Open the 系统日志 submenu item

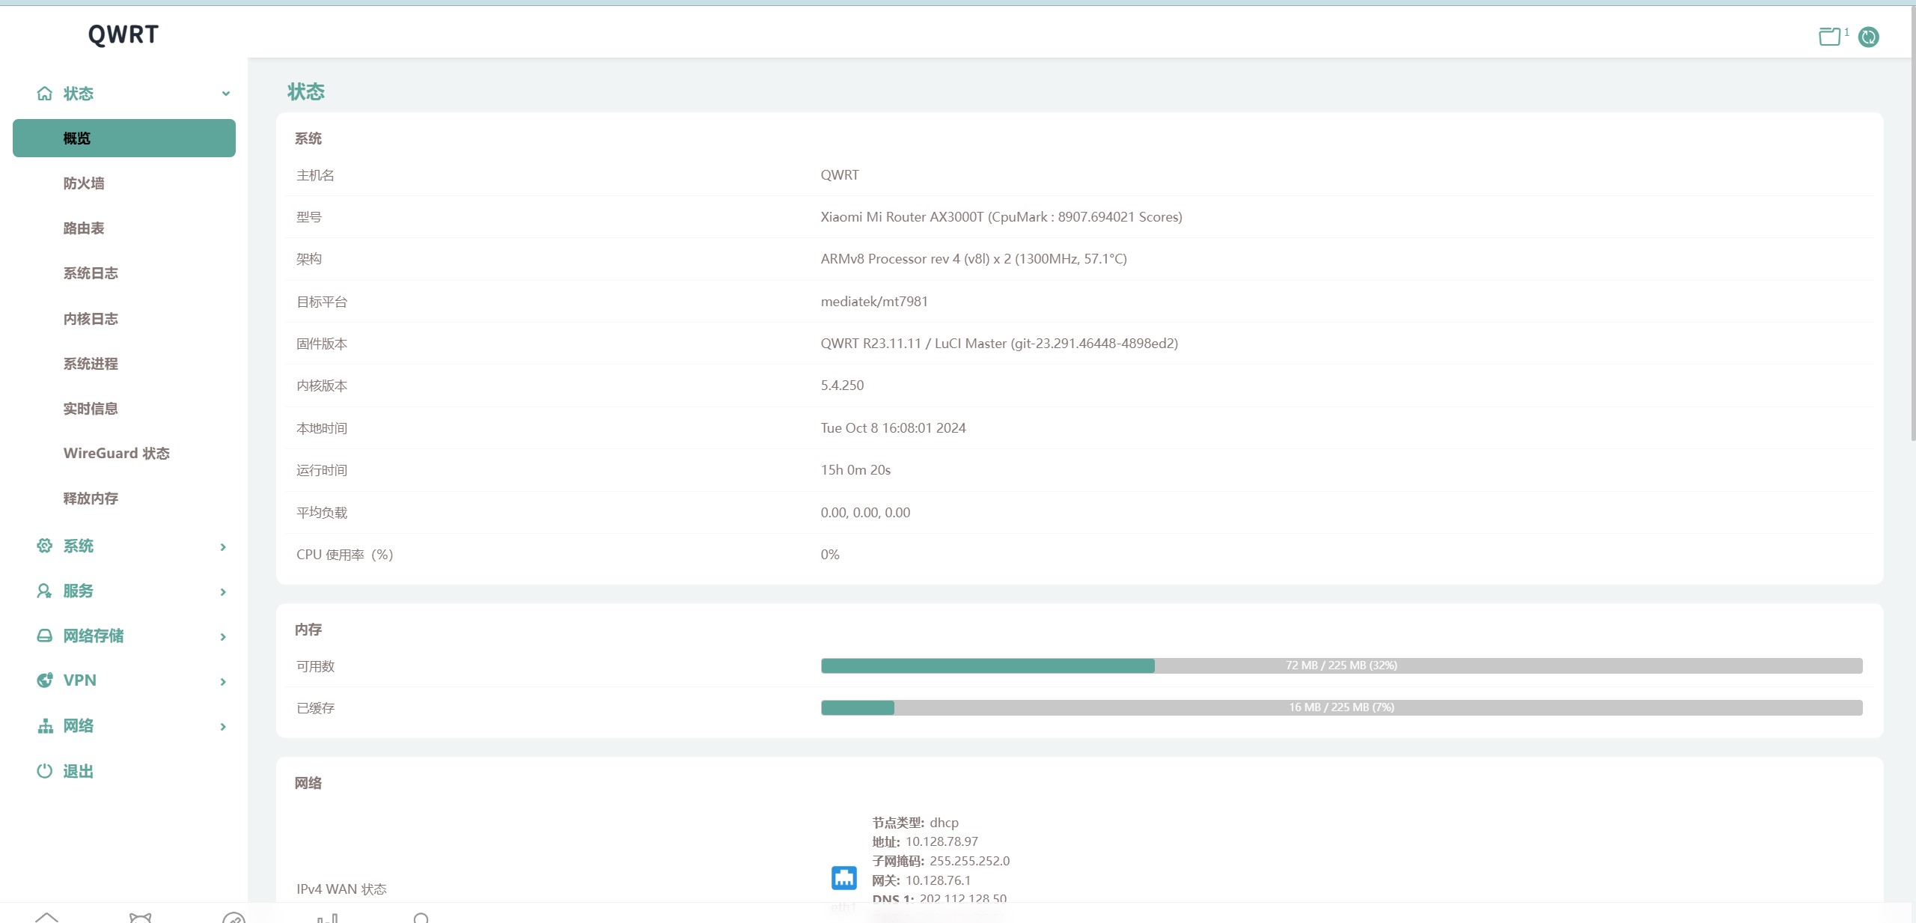[91, 273]
